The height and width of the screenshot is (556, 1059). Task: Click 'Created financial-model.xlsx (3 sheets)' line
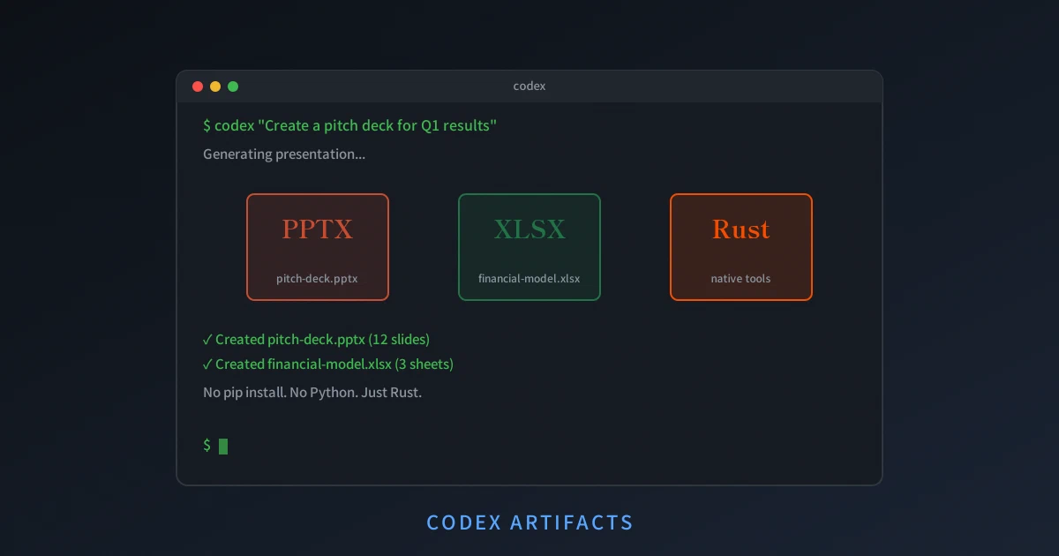(x=328, y=364)
